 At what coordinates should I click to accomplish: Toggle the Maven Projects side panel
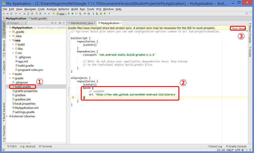250,33
